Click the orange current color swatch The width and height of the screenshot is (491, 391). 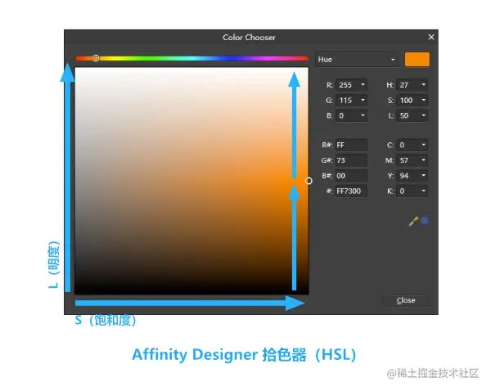[417, 59]
